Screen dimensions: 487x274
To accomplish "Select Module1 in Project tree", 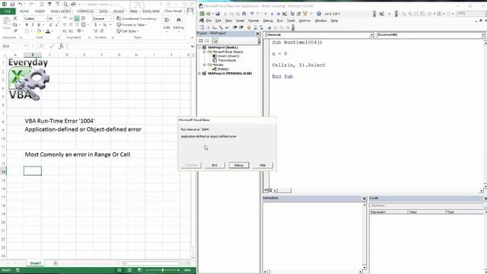I will point(223,69).
